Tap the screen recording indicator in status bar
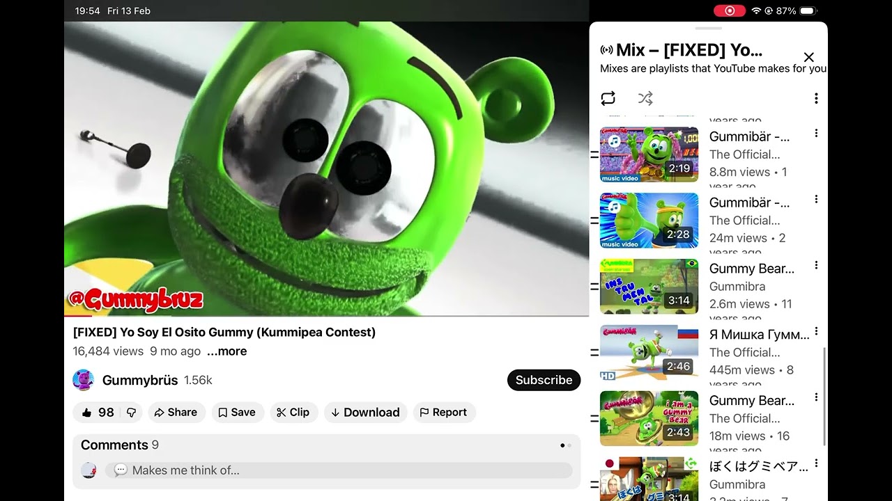 730,11
